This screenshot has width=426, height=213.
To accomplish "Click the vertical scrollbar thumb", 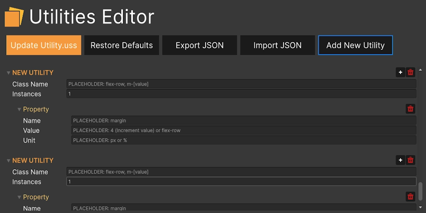I will [x=420, y=191].
